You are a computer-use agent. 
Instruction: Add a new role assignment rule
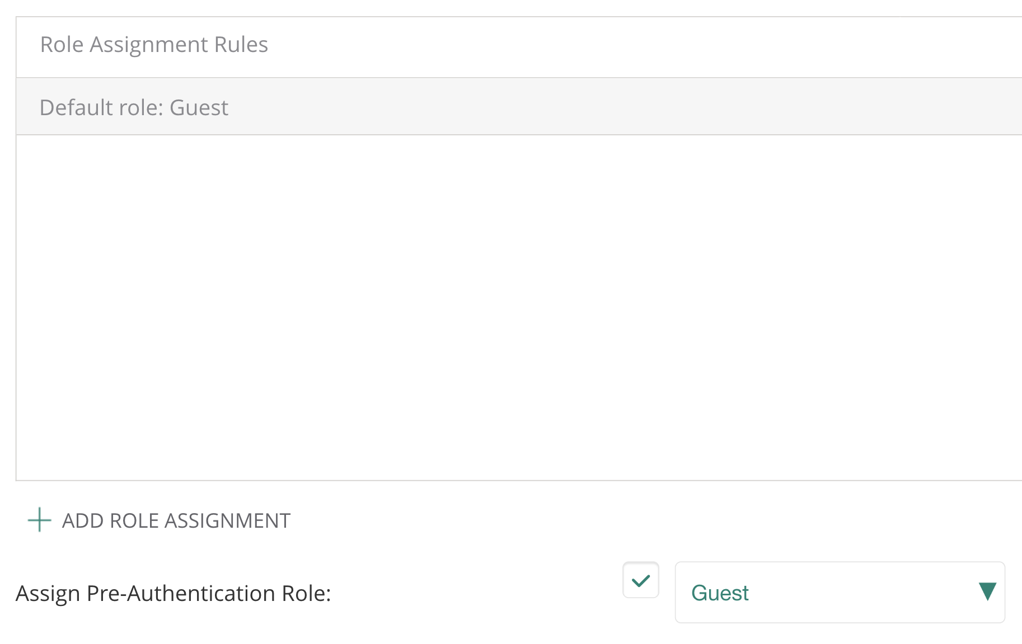tap(176, 520)
